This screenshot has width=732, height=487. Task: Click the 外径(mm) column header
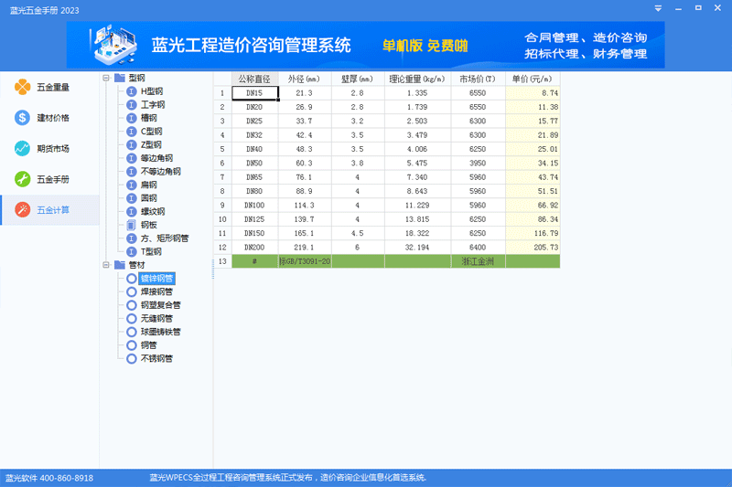305,79
